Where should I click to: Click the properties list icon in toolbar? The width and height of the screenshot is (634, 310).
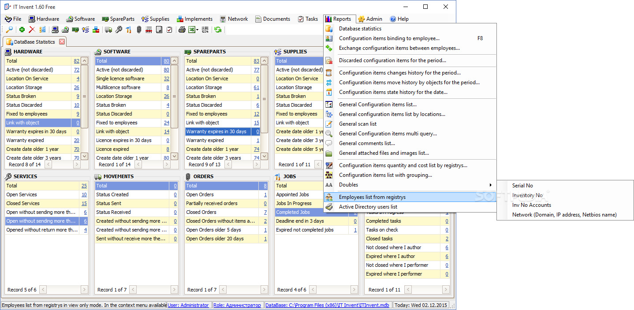[42, 30]
